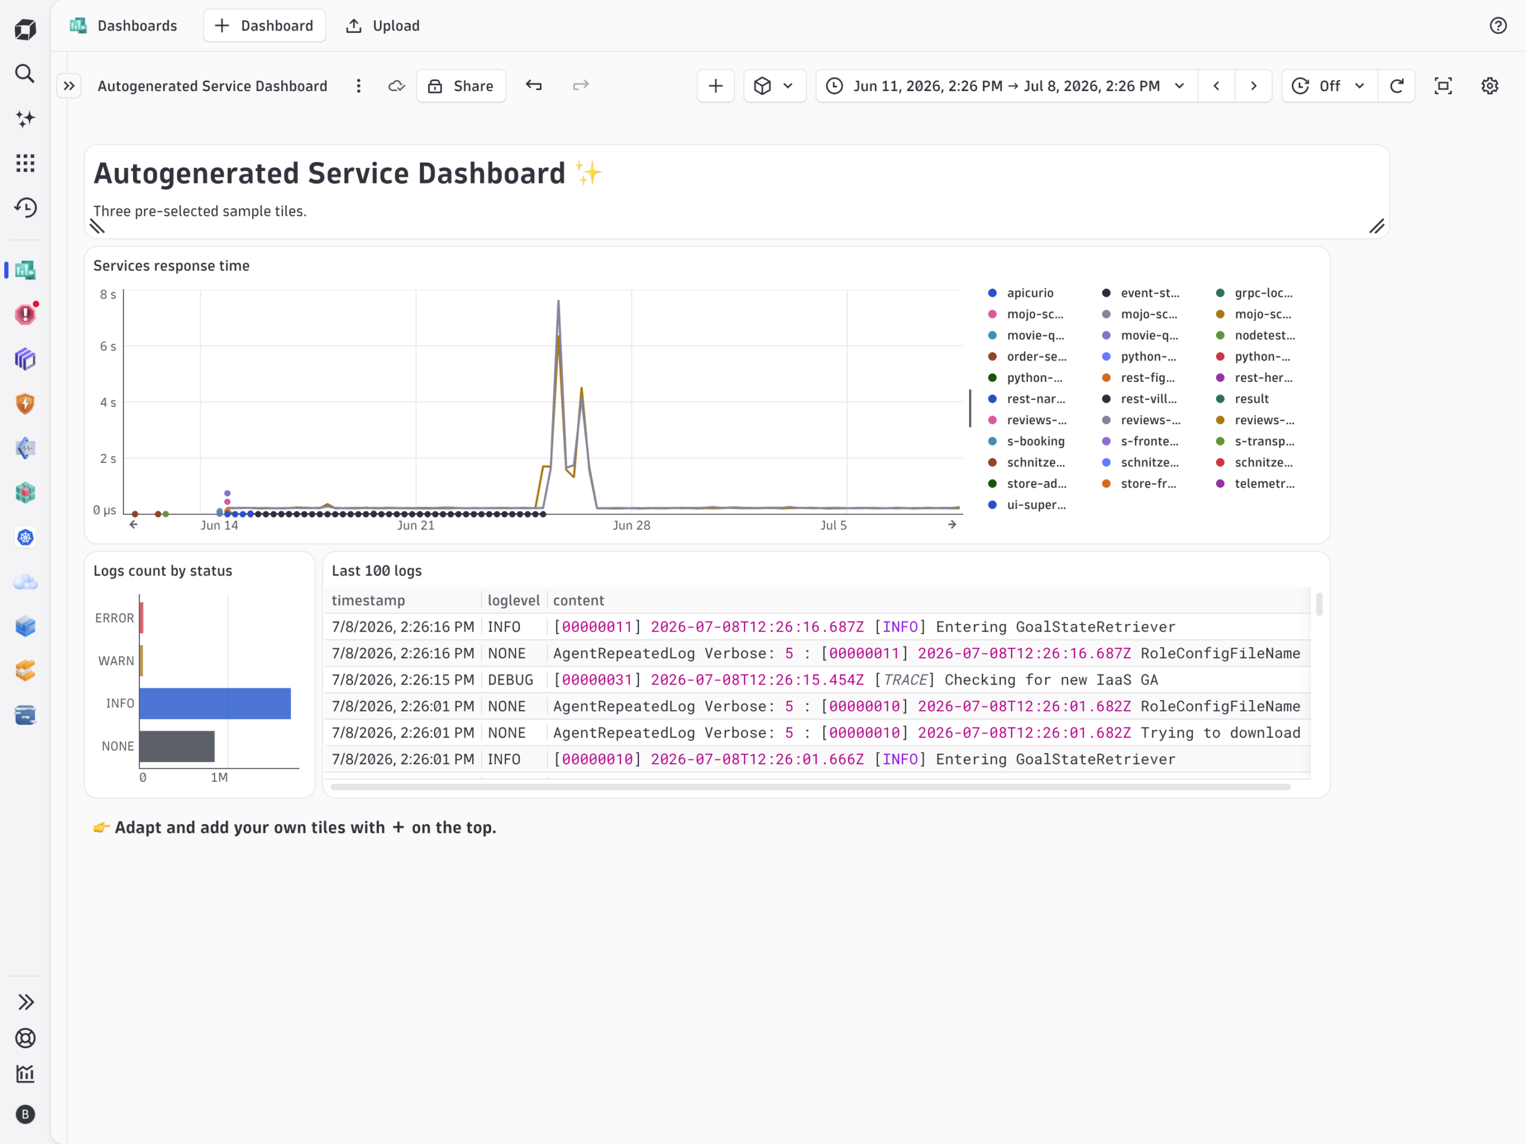
Task: Open the cube segments dropdown
Action: 775,86
